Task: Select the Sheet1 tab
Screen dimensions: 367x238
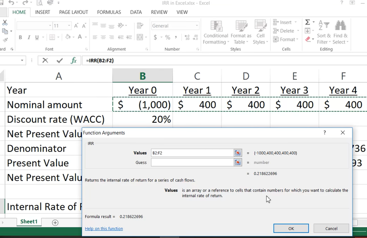Action: tap(29, 222)
